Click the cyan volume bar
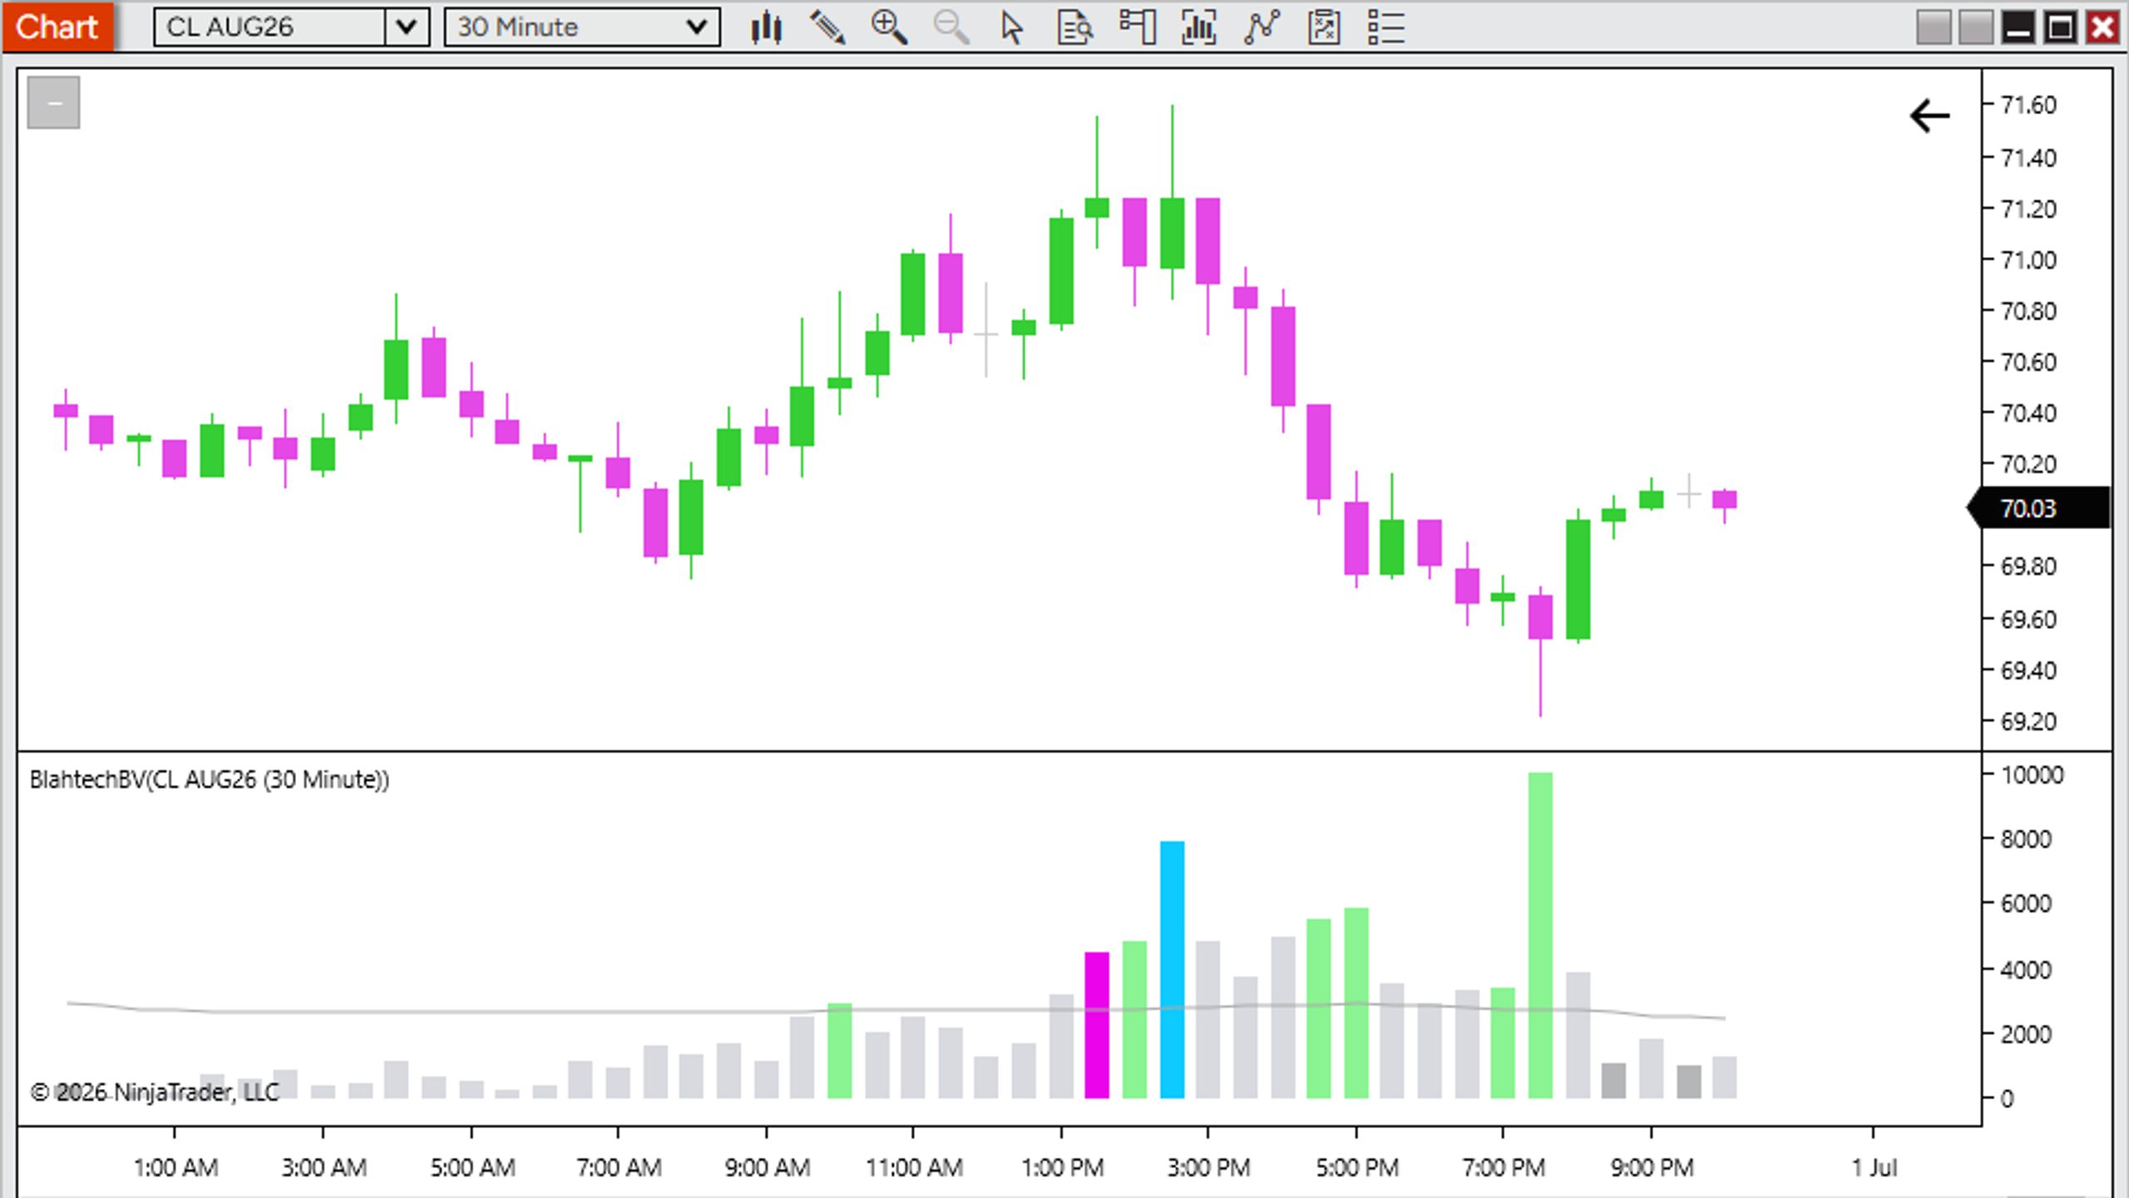The width and height of the screenshot is (2129, 1198). pos(1172,969)
